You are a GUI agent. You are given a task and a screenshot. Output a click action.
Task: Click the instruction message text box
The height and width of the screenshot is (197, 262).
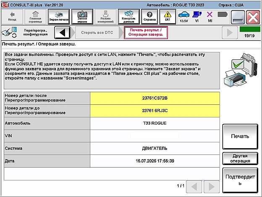pos(112,71)
